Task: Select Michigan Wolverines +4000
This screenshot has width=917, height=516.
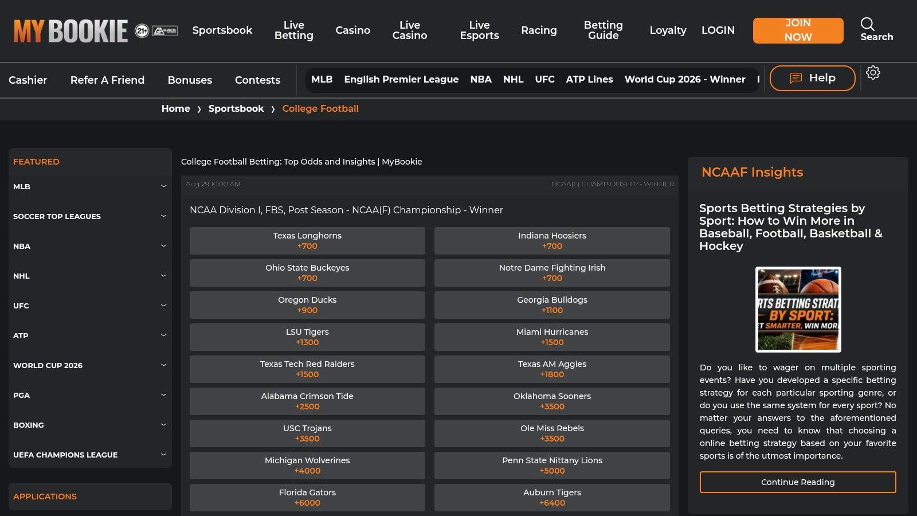Action: click(307, 466)
